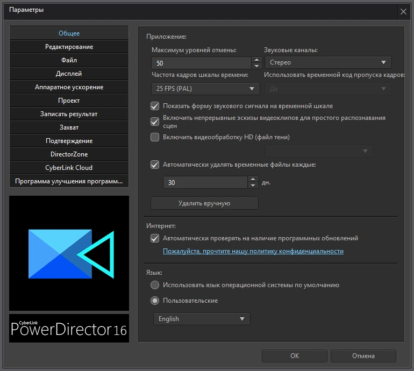Increase temporary file days by one
The height and width of the screenshot is (371, 414).
253,179
